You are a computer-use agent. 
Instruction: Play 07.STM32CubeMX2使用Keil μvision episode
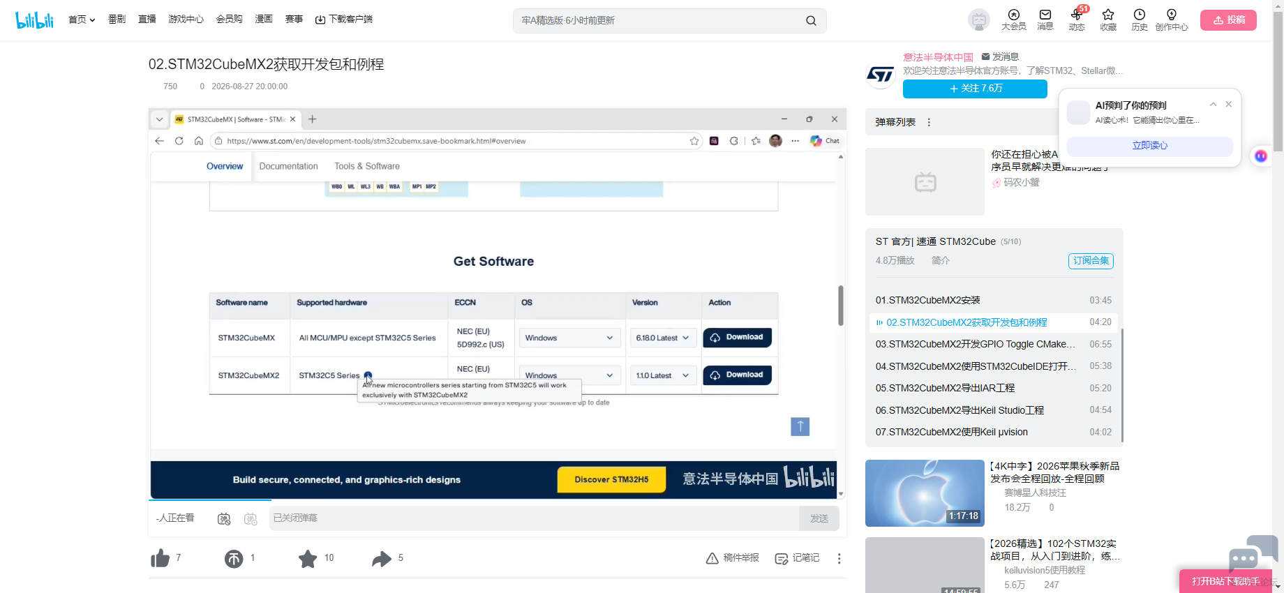pos(994,432)
